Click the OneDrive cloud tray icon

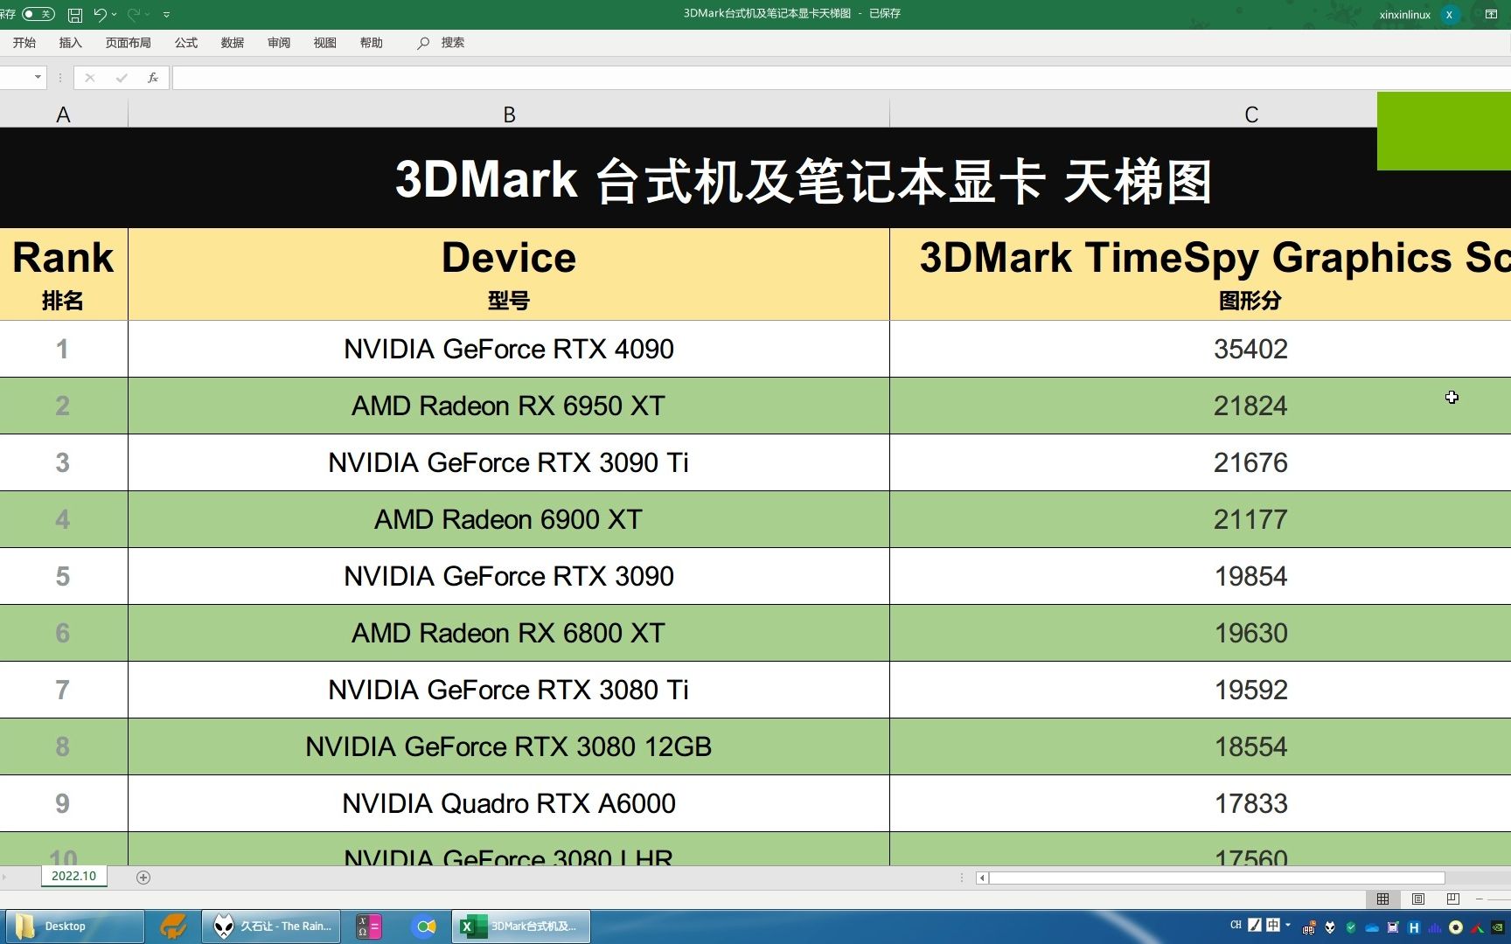pos(1372,927)
